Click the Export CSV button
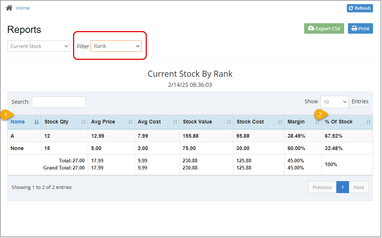This screenshot has height=238, width=382. 324,28
